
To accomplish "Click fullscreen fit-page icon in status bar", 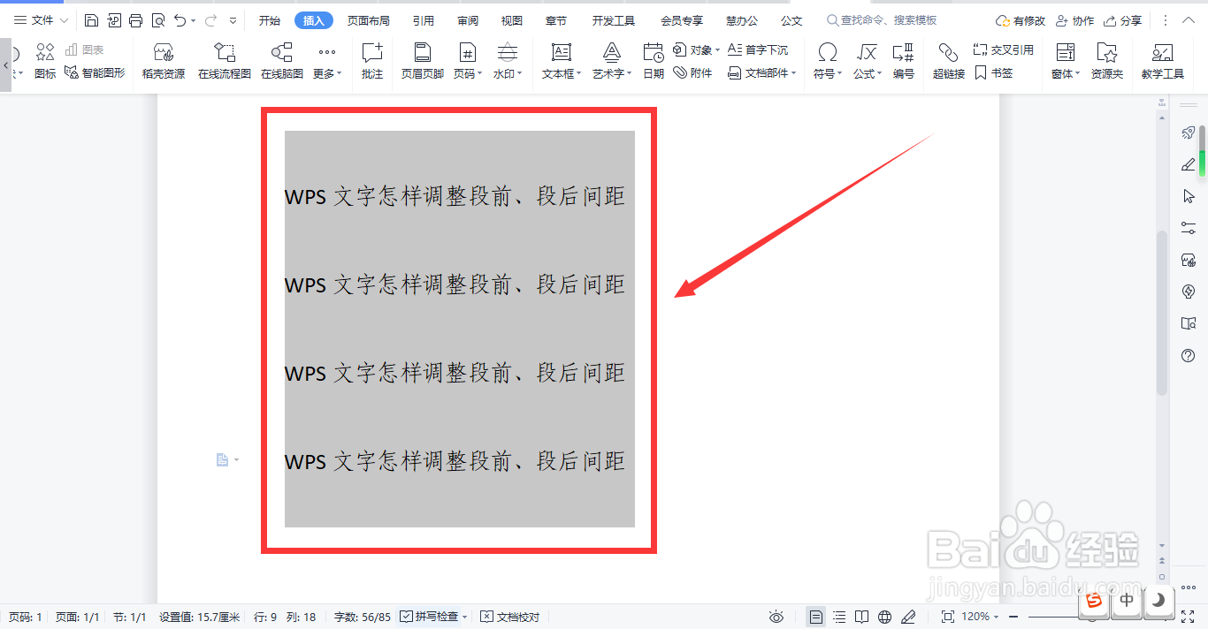I will (x=947, y=617).
